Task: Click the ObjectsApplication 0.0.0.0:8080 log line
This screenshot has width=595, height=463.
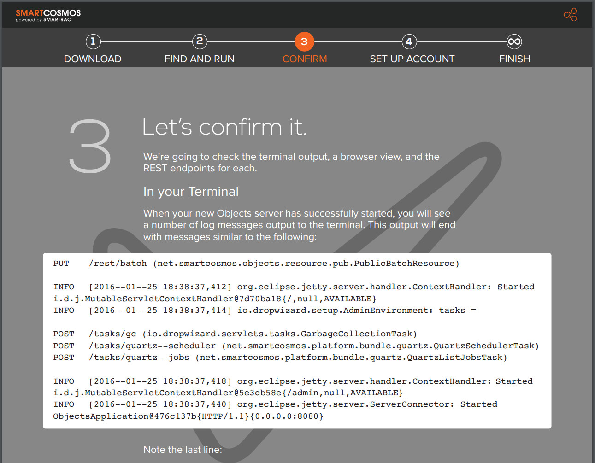Action: pyautogui.click(x=188, y=416)
